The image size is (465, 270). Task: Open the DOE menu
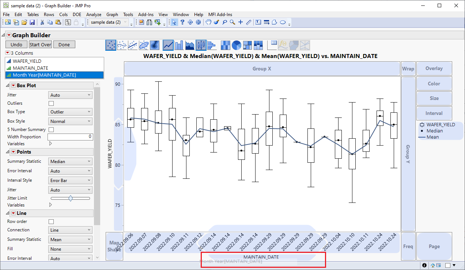(77, 15)
